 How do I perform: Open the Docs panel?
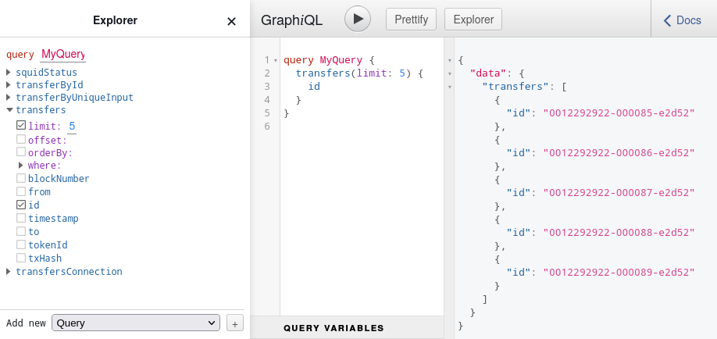683,20
